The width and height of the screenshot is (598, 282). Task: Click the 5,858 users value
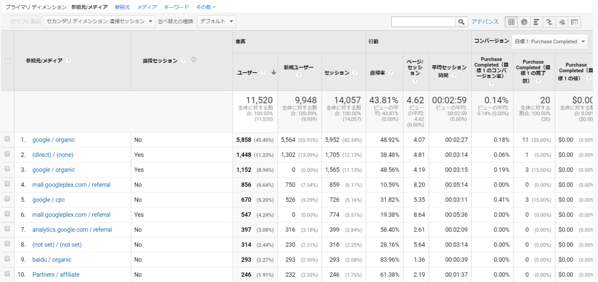pos(244,140)
